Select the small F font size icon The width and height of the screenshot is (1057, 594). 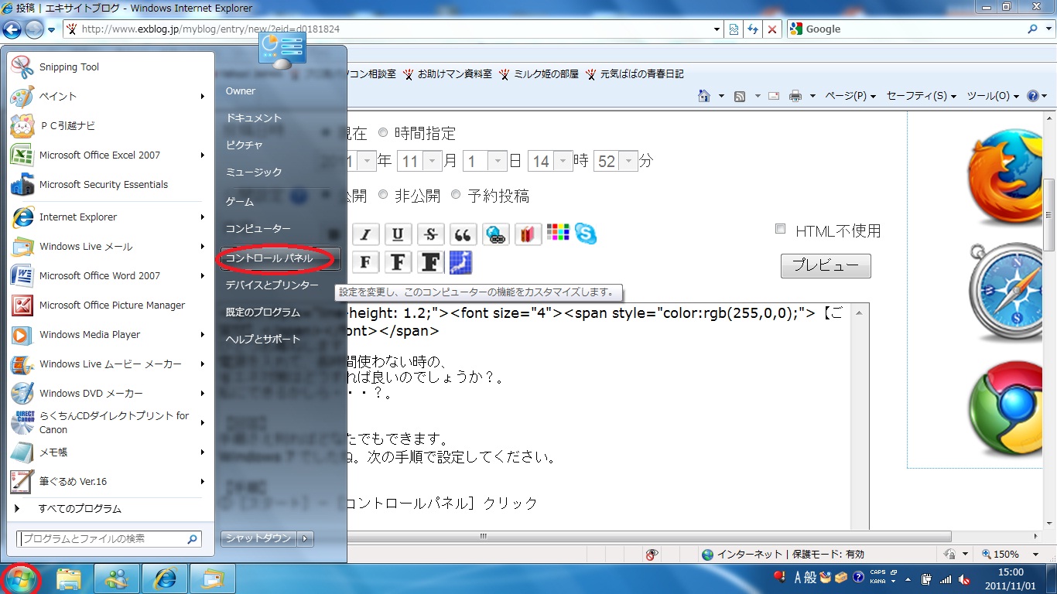(x=365, y=262)
